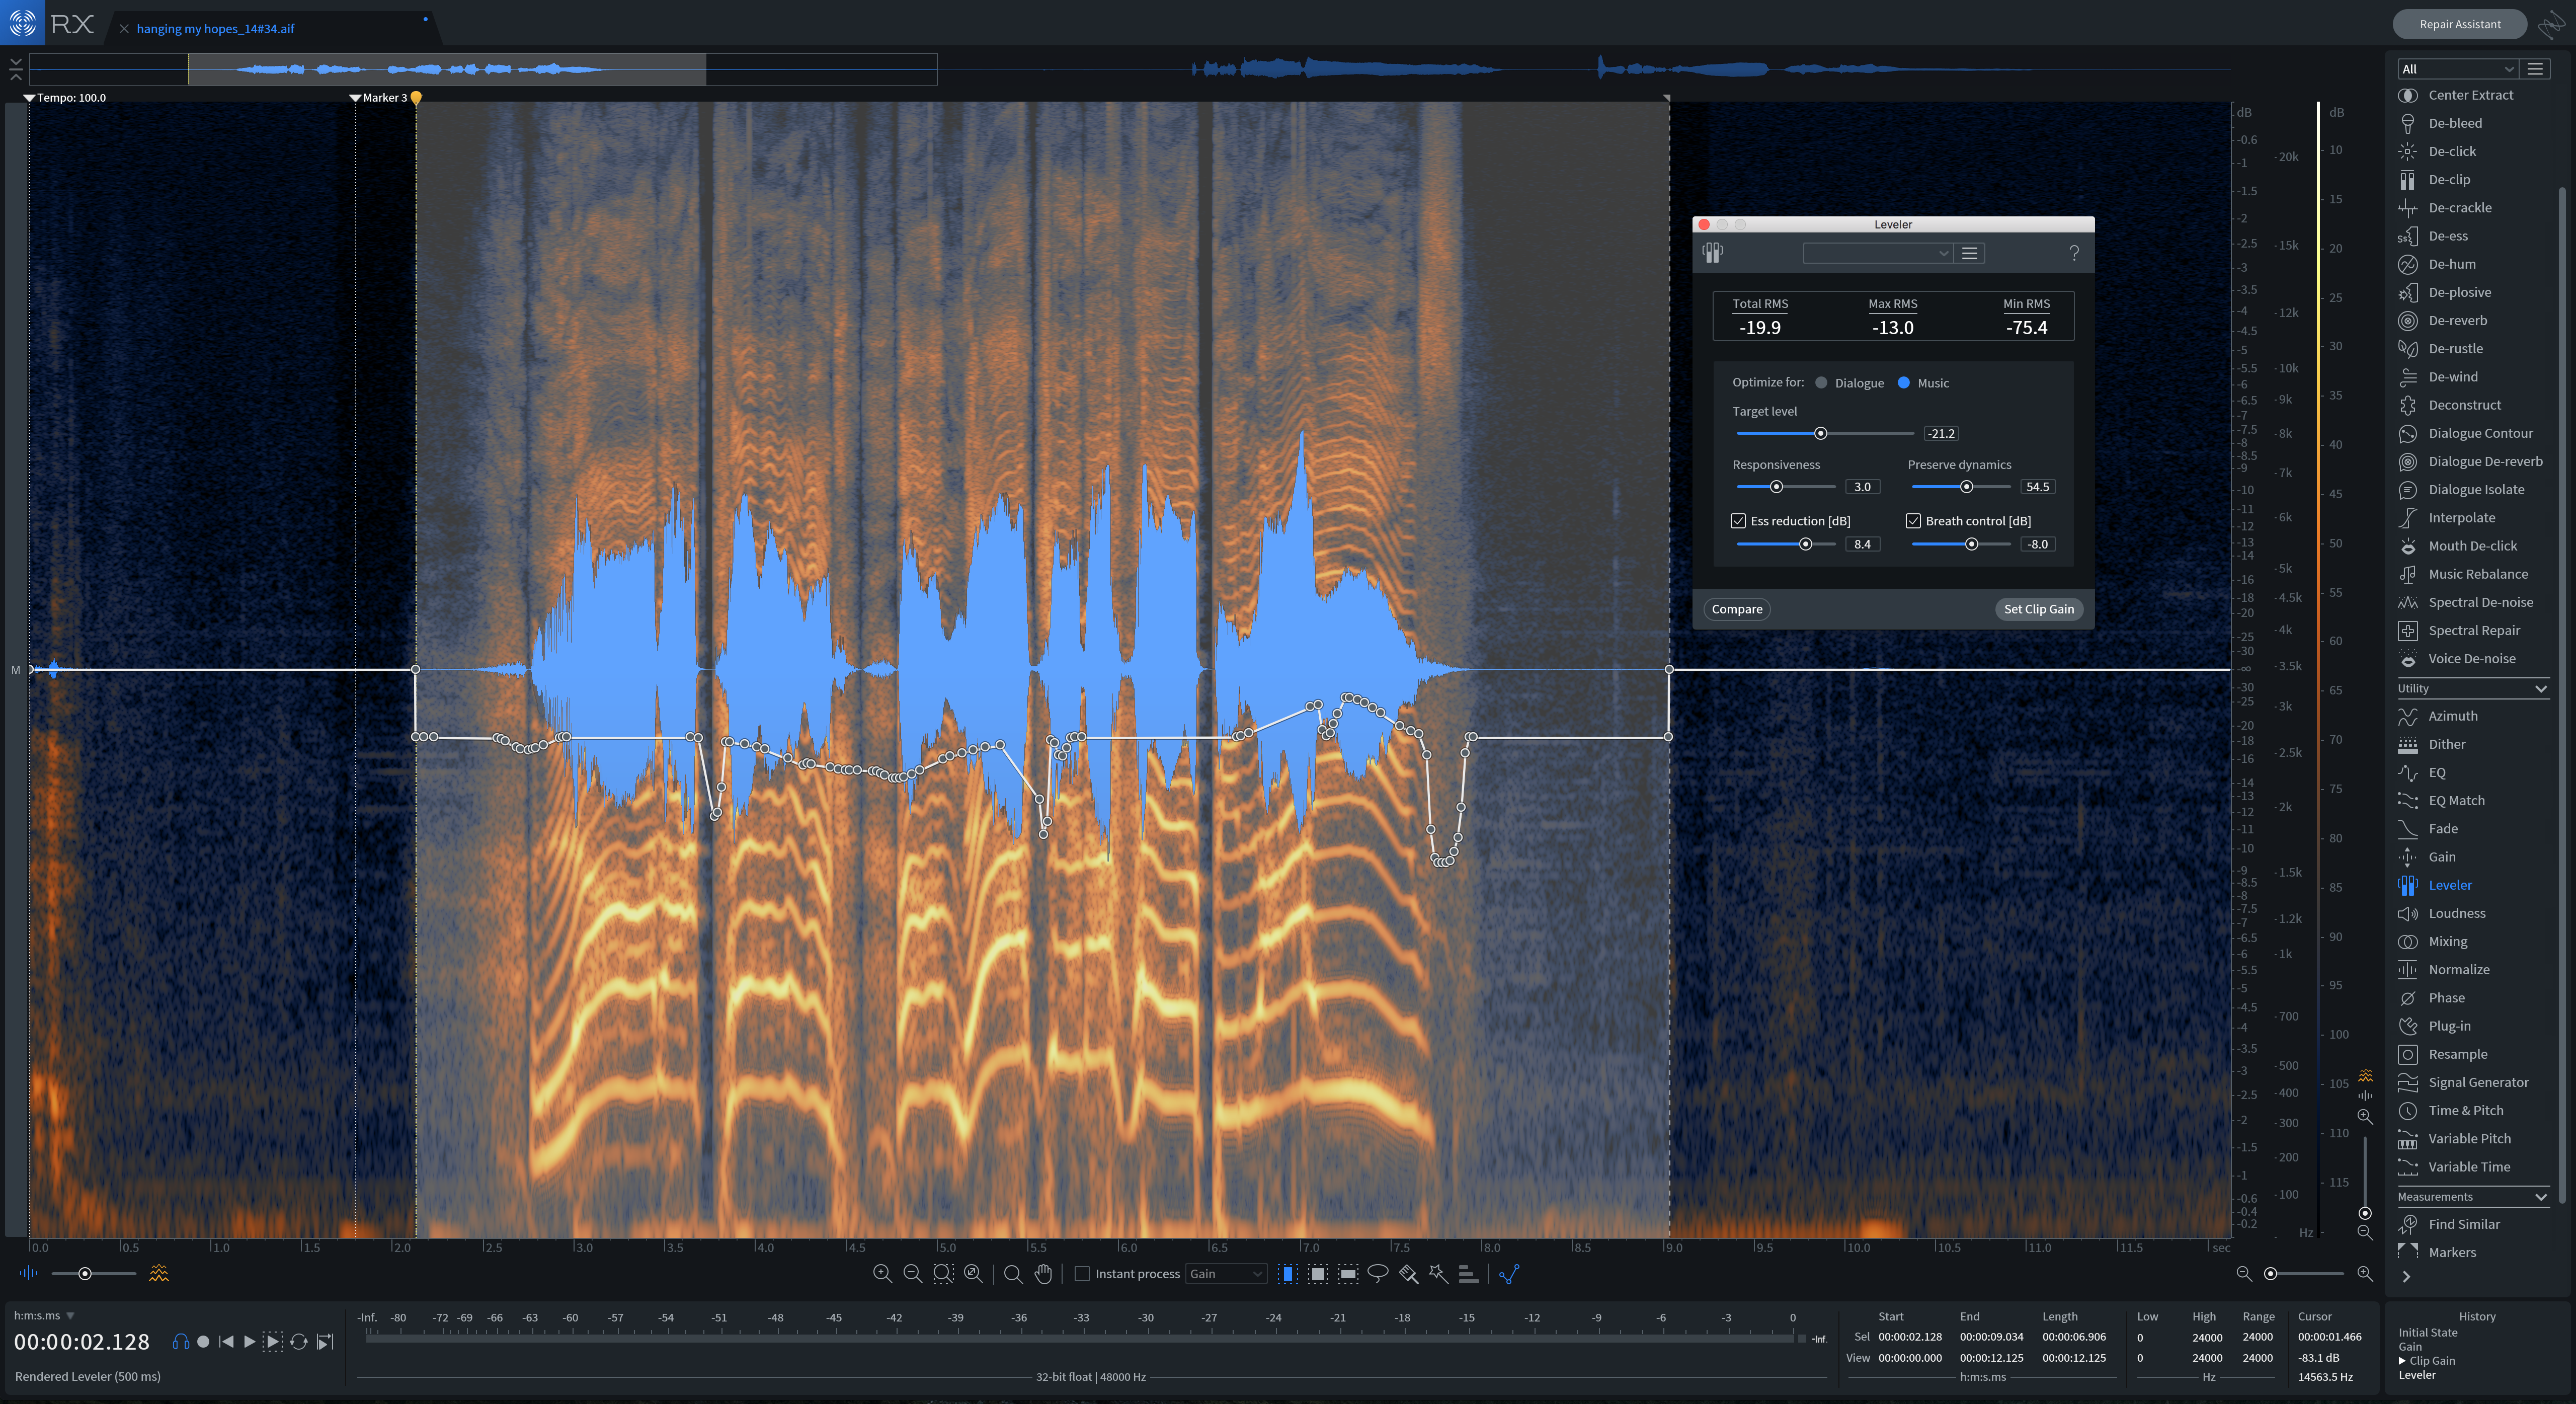Click the zoom out full icon

click(973, 1273)
